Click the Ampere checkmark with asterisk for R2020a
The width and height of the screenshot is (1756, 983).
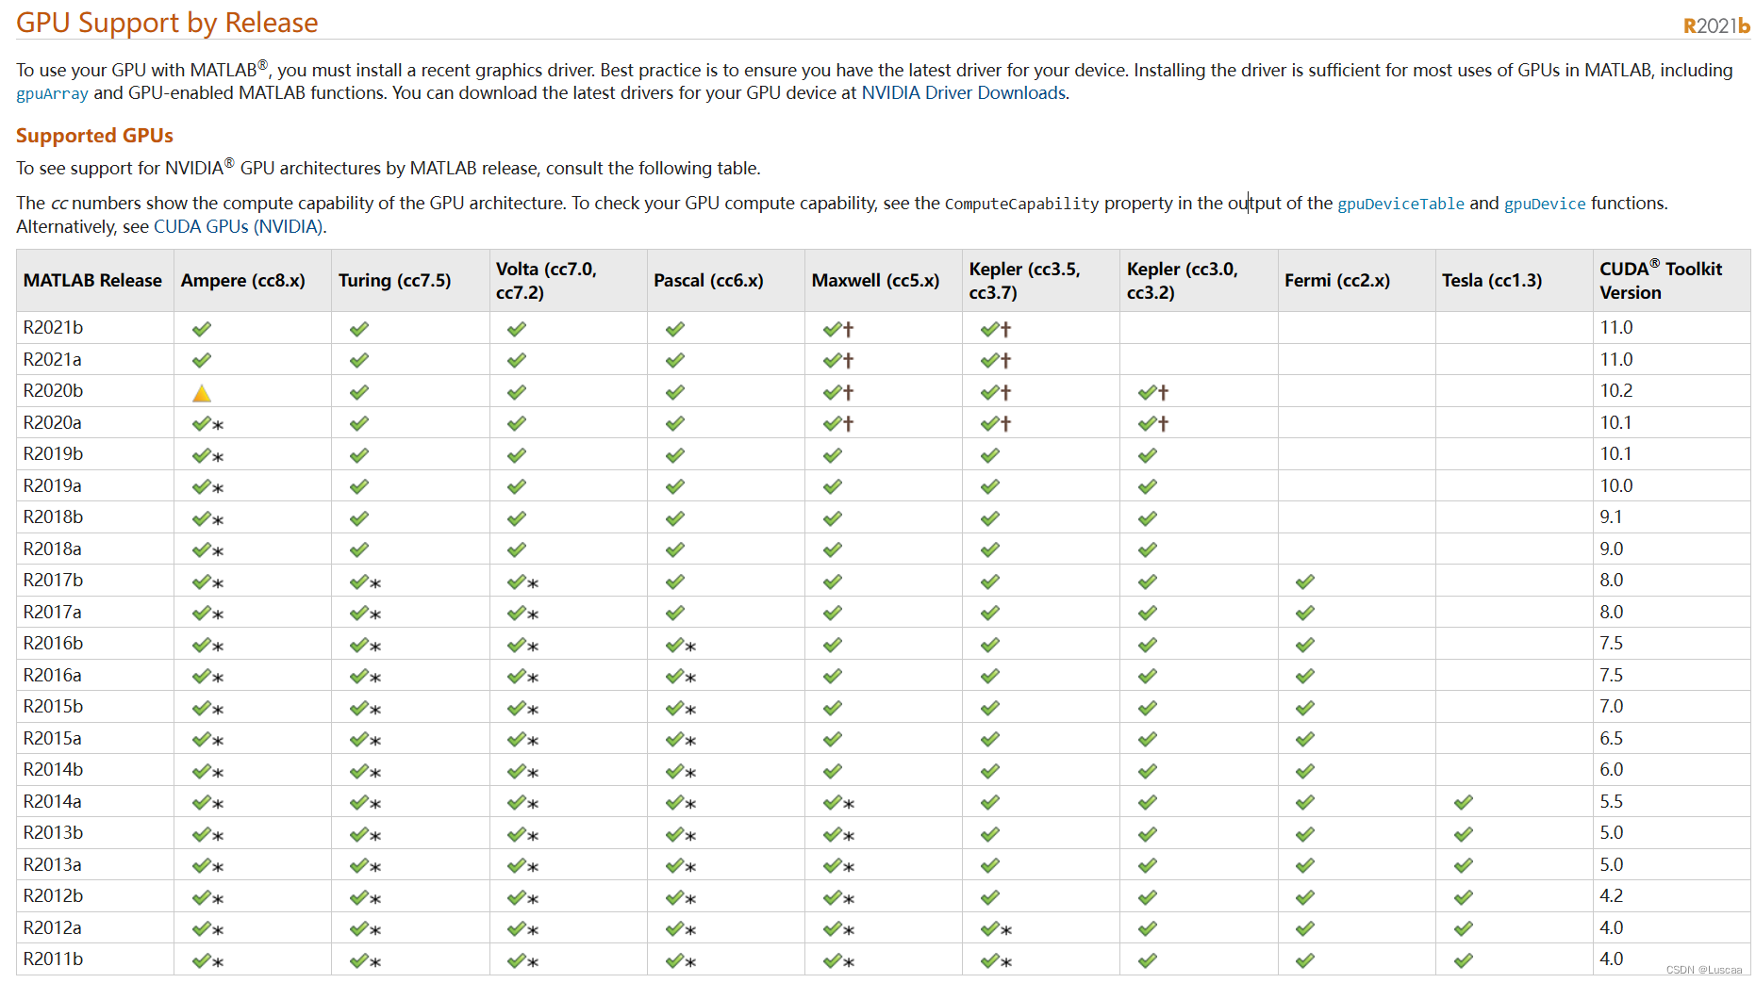208,424
